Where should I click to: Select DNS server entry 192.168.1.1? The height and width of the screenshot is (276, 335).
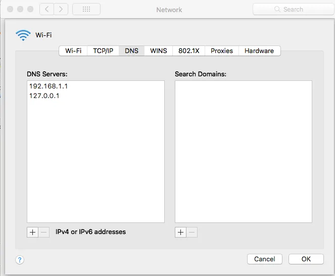(95, 86)
